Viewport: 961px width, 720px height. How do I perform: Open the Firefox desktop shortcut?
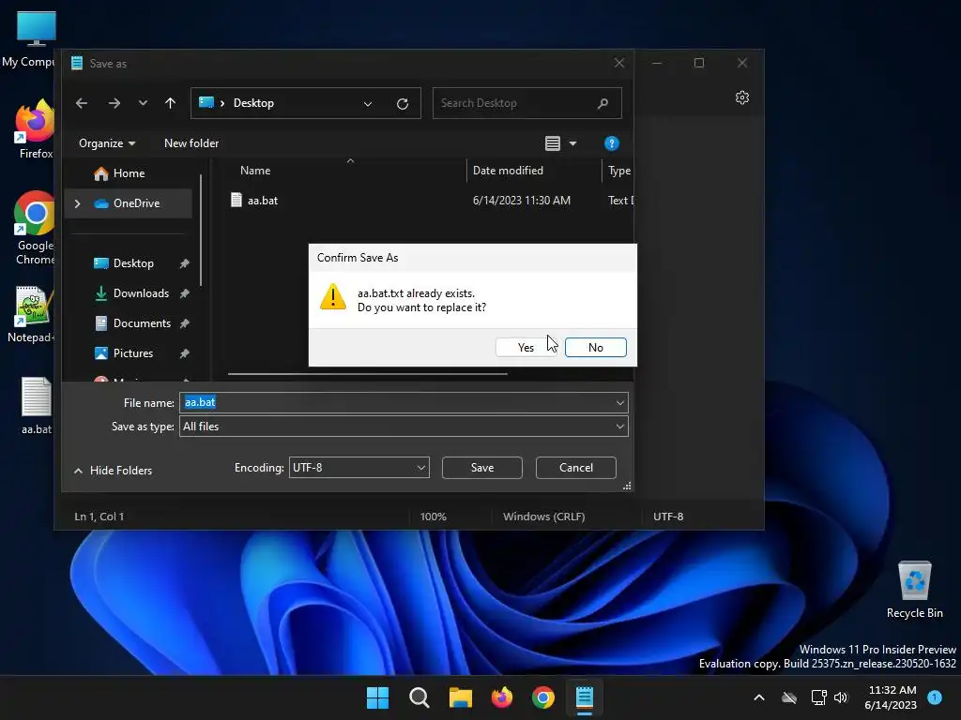(36, 129)
